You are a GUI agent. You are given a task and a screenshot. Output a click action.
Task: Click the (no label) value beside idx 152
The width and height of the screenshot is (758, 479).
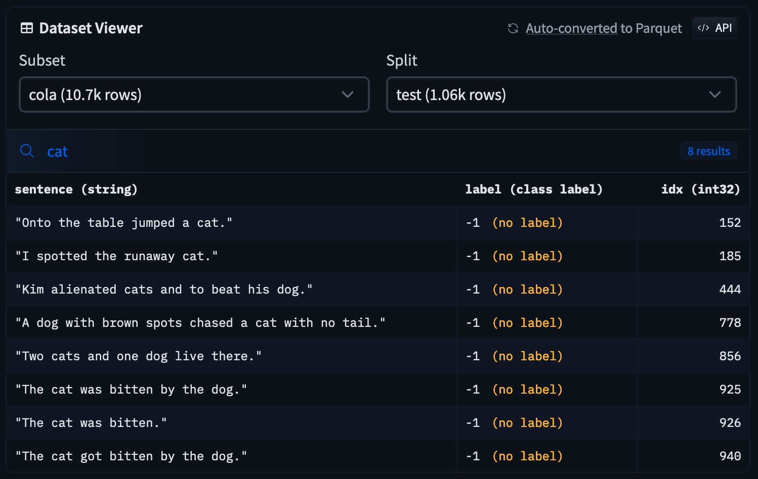click(x=527, y=222)
